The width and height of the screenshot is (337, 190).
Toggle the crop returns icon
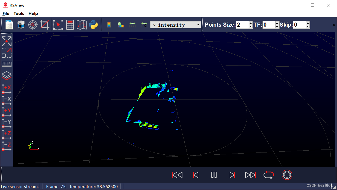pos(45,25)
